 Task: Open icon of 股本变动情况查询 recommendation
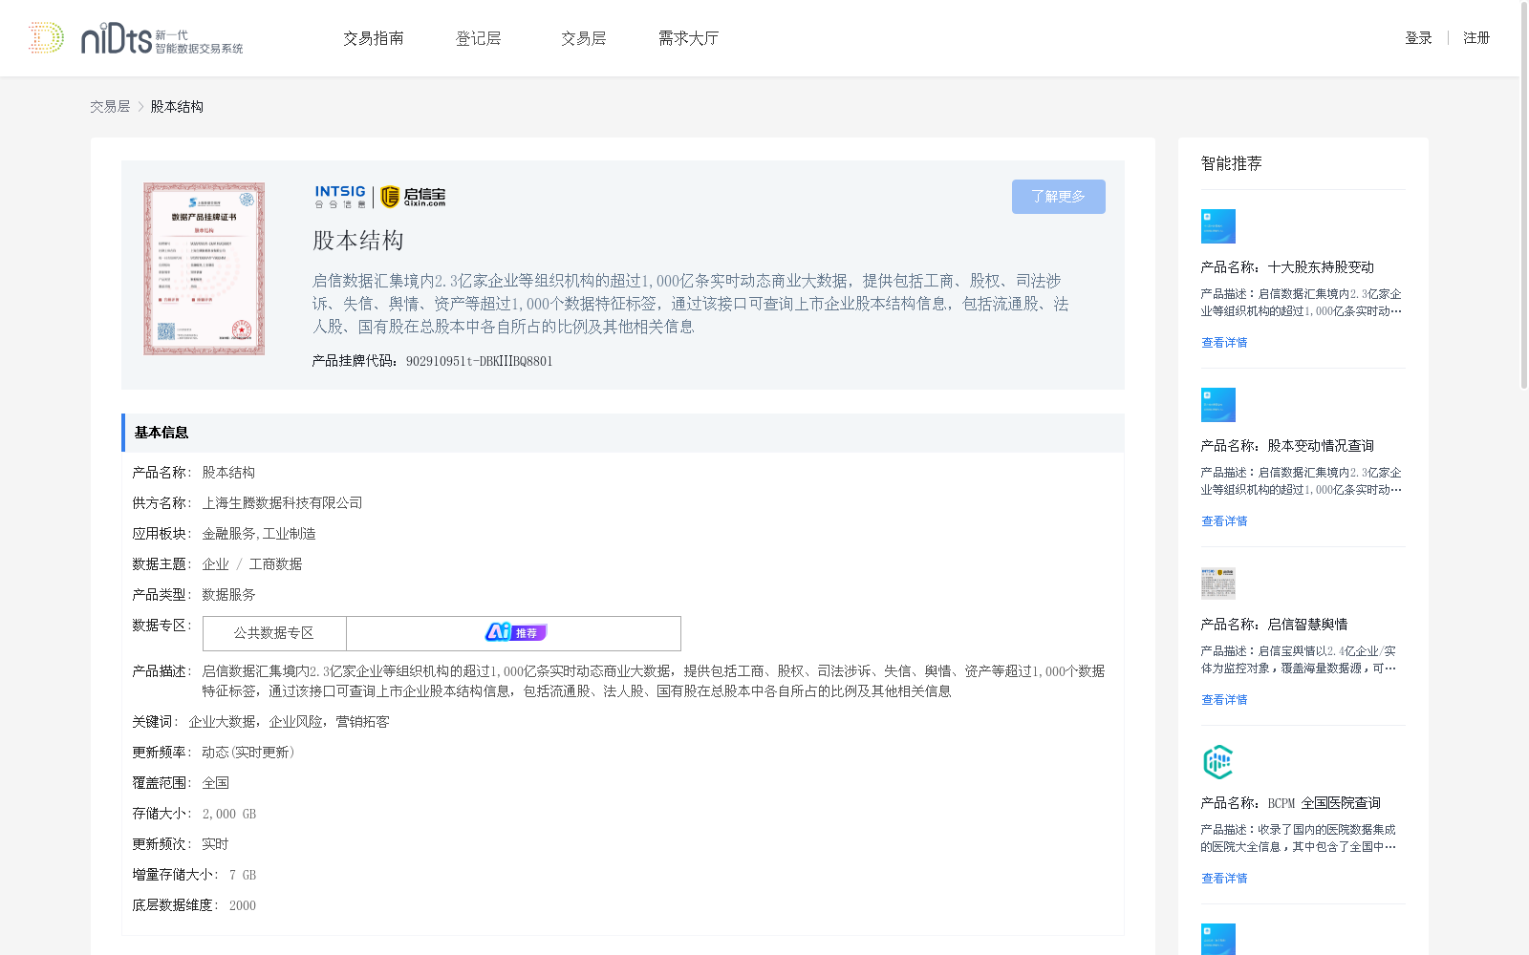point(1218,405)
